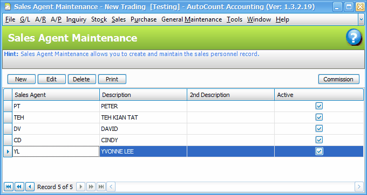This screenshot has height=195, width=367.
Task: Click the PETER description cell
Action: [x=143, y=106]
